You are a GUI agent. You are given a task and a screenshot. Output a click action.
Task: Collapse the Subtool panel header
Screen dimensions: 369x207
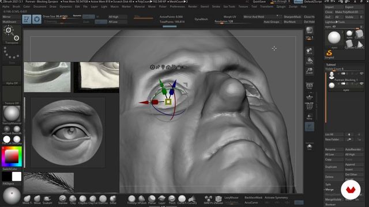point(331,64)
